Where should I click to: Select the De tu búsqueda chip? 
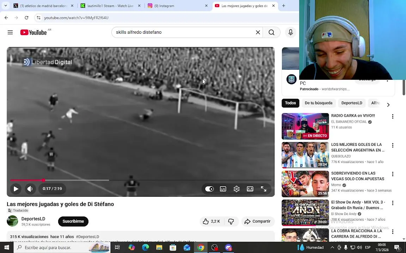[319, 103]
